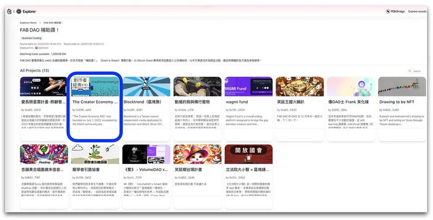Click the Quadratic Funding tag
This screenshot has width=433, height=220.
click(x=32, y=38)
